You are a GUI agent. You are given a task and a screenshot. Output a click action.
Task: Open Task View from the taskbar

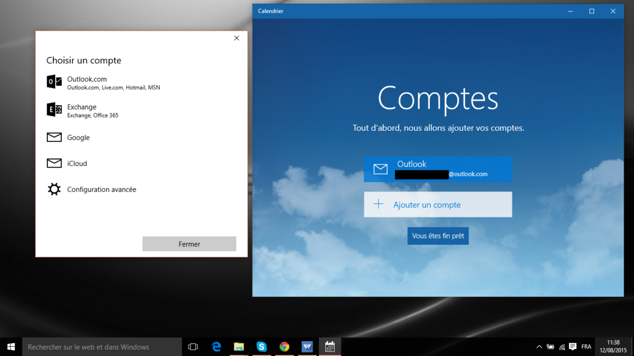pyautogui.click(x=193, y=347)
